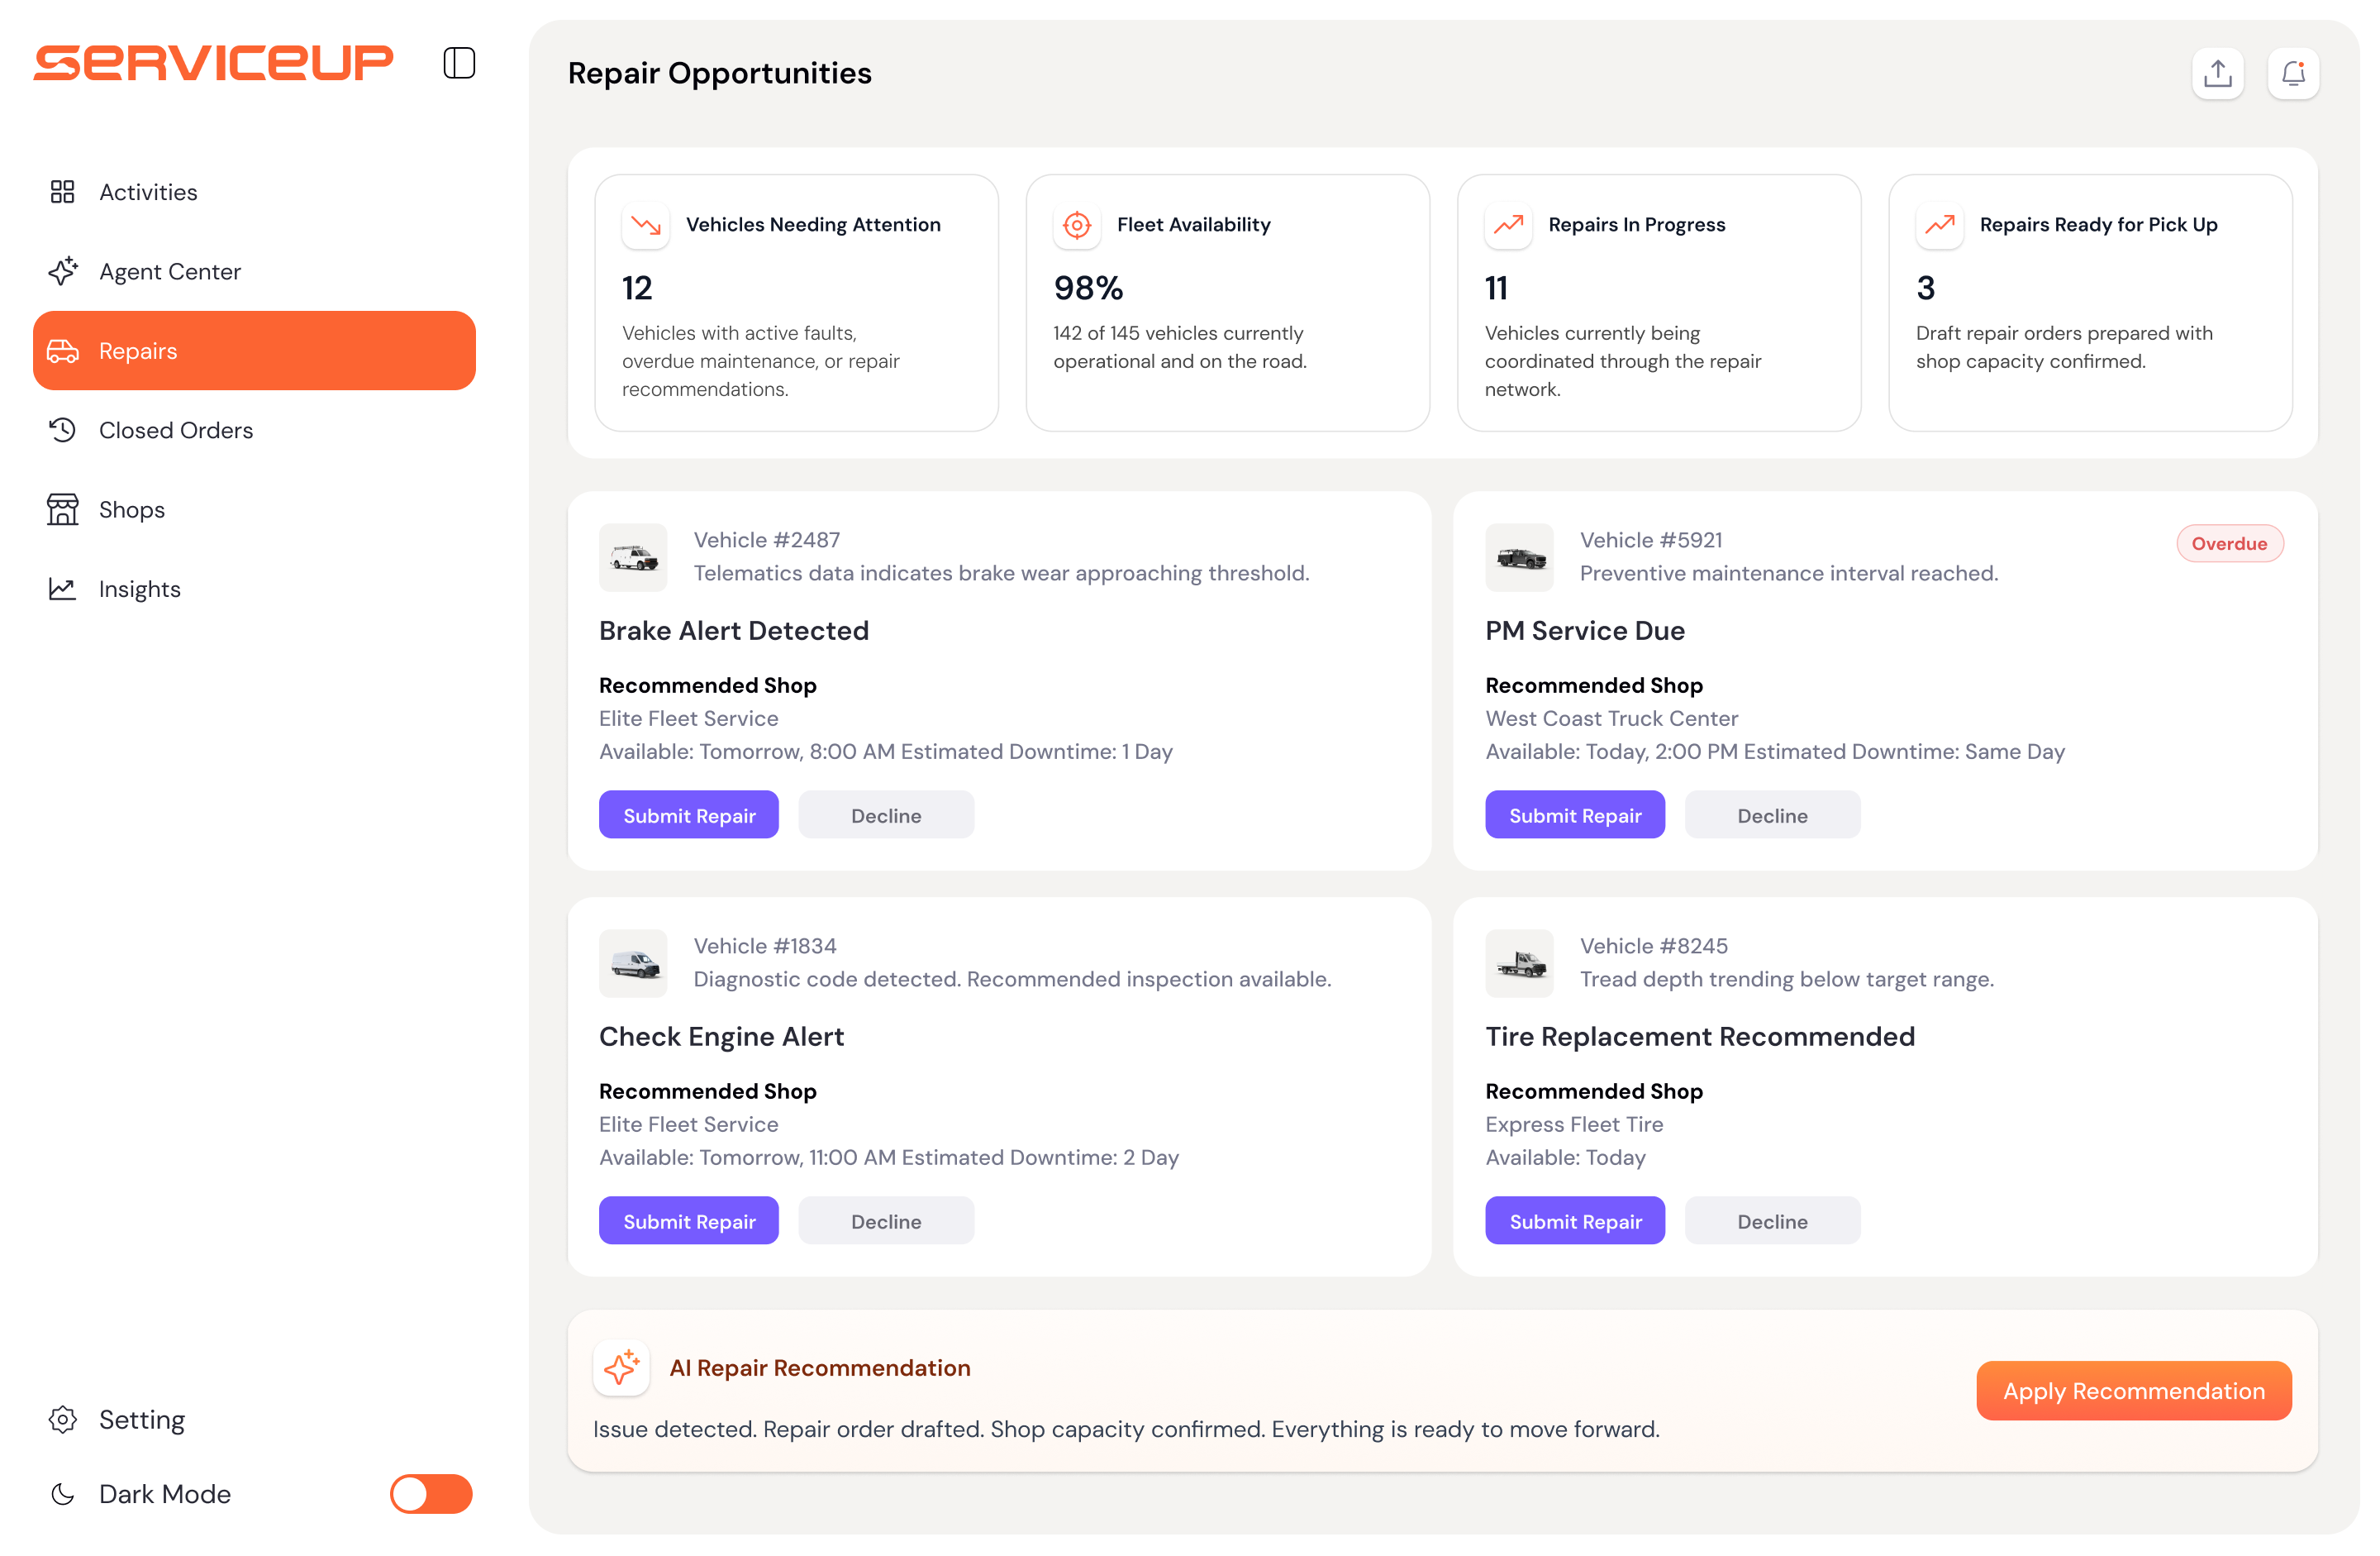
Task: Click the export/upload icon button
Action: pos(2218,73)
